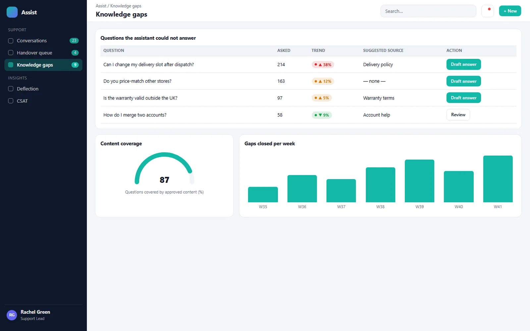Click the Deflection sidebar icon

pyautogui.click(x=11, y=89)
